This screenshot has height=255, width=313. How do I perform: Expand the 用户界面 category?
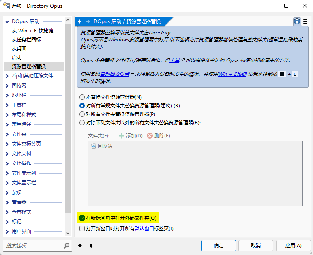click(x=7, y=231)
